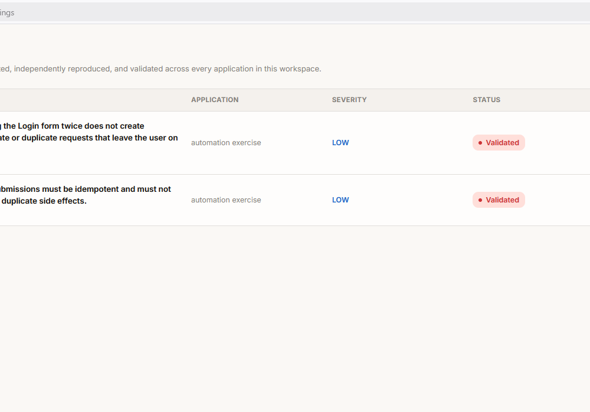Viewport: 590px width, 412px height.
Task: Sort findings by the APPLICATION column header
Action: [x=215, y=100]
